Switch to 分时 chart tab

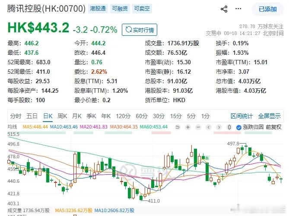coord(16,116)
